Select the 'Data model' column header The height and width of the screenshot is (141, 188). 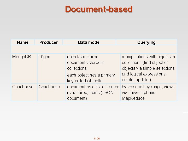pyautogui.click(x=89, y=42)
